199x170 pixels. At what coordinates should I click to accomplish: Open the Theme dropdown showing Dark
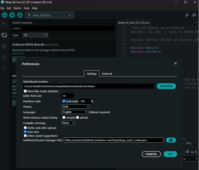(x=76, y=106)
